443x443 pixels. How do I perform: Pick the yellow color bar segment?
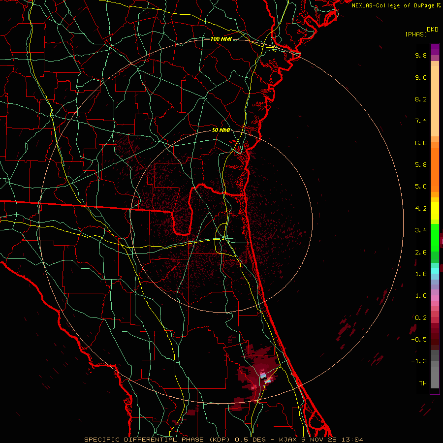[435, 211]
